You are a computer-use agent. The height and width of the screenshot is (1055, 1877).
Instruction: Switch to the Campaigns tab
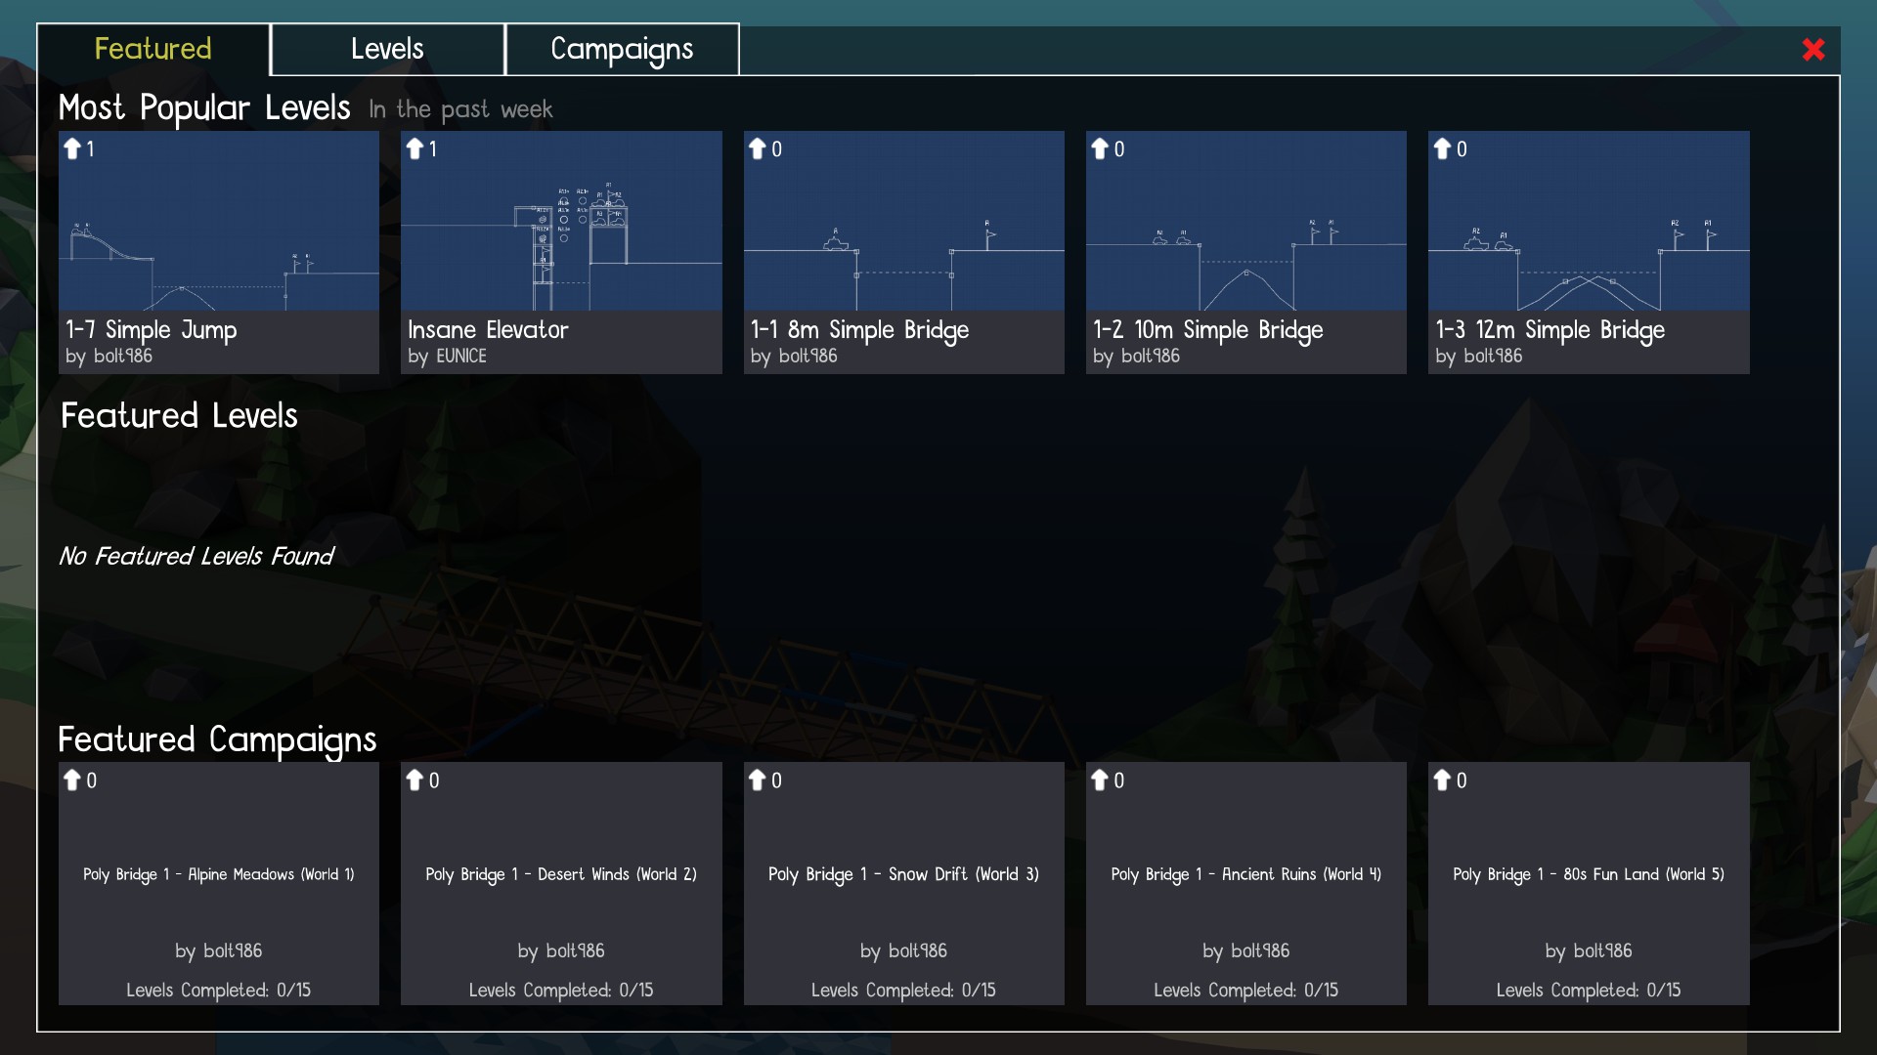coord(622,48)
